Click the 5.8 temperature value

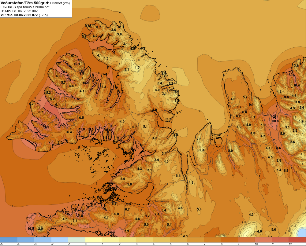tap(129, 184)
